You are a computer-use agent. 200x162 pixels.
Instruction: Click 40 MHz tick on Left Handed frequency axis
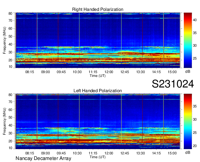click(10, 126)
